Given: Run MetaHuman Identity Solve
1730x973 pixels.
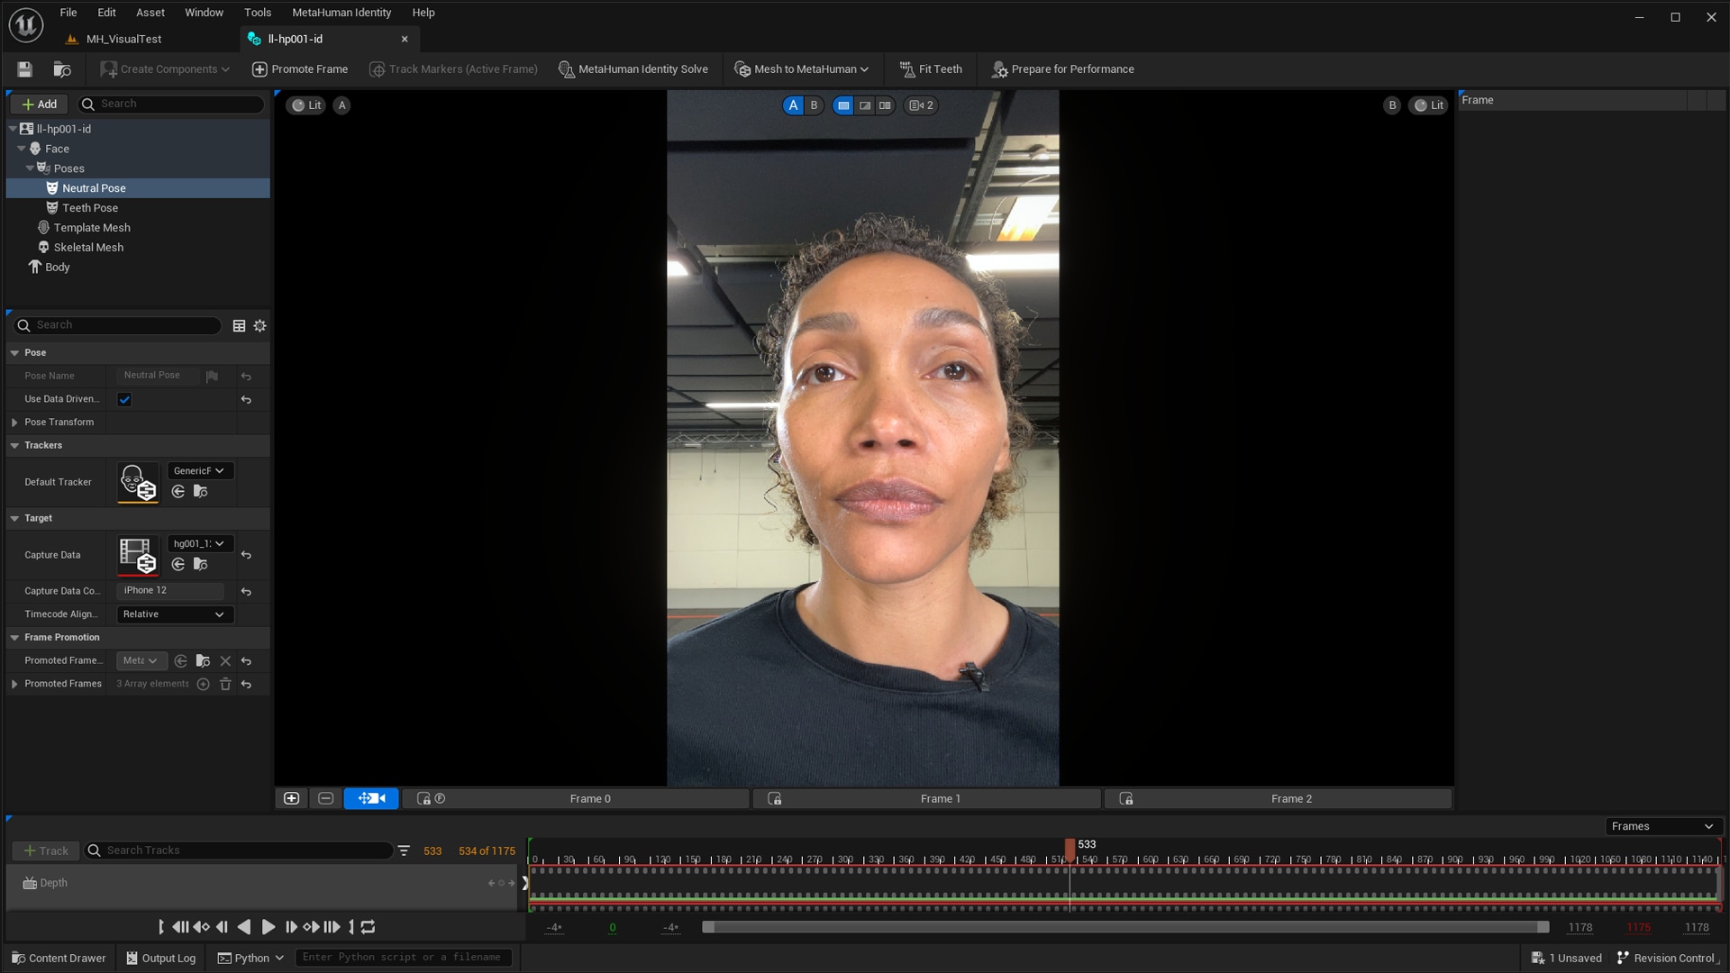Looking at the screenshot, I should pyautogui.click(x=633, y=69).
